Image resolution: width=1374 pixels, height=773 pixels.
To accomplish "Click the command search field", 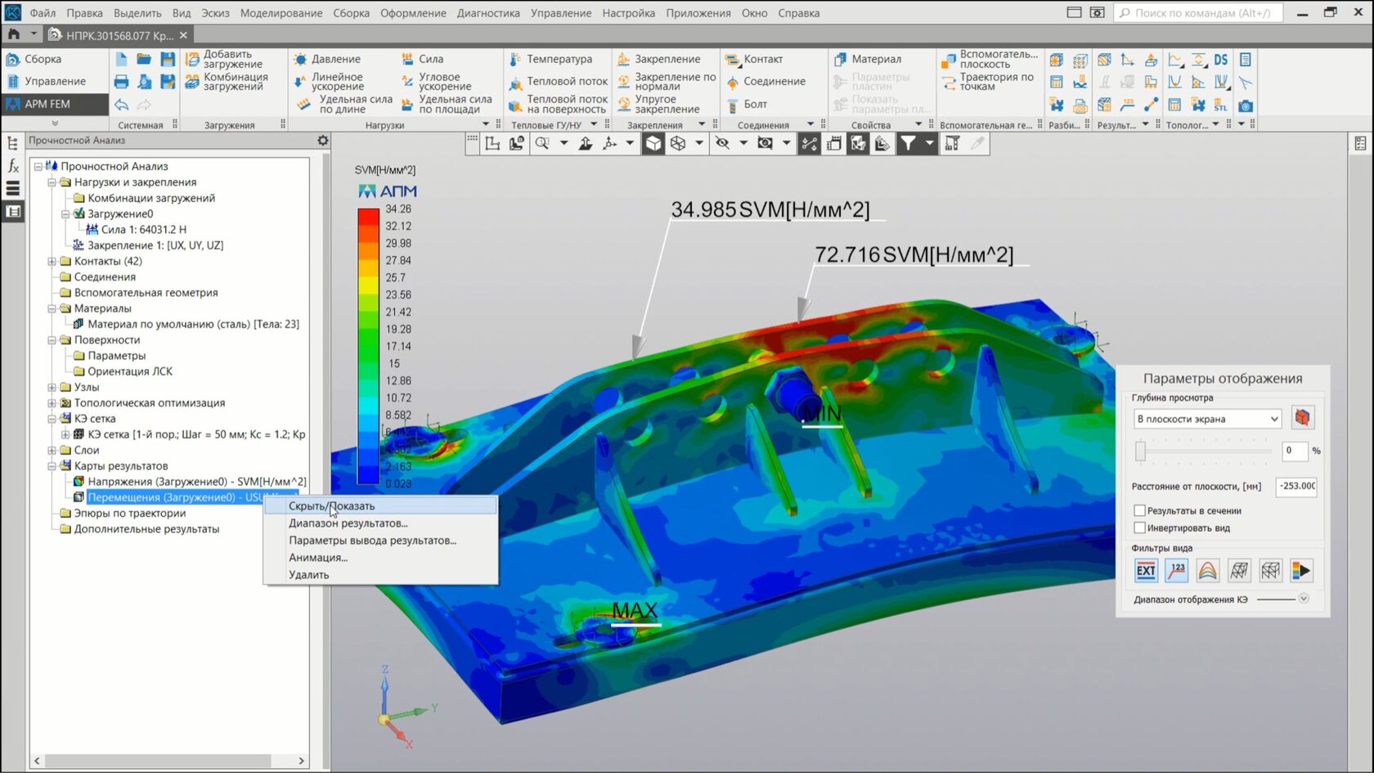I will pyautogui.click(x=1198, y=13).
